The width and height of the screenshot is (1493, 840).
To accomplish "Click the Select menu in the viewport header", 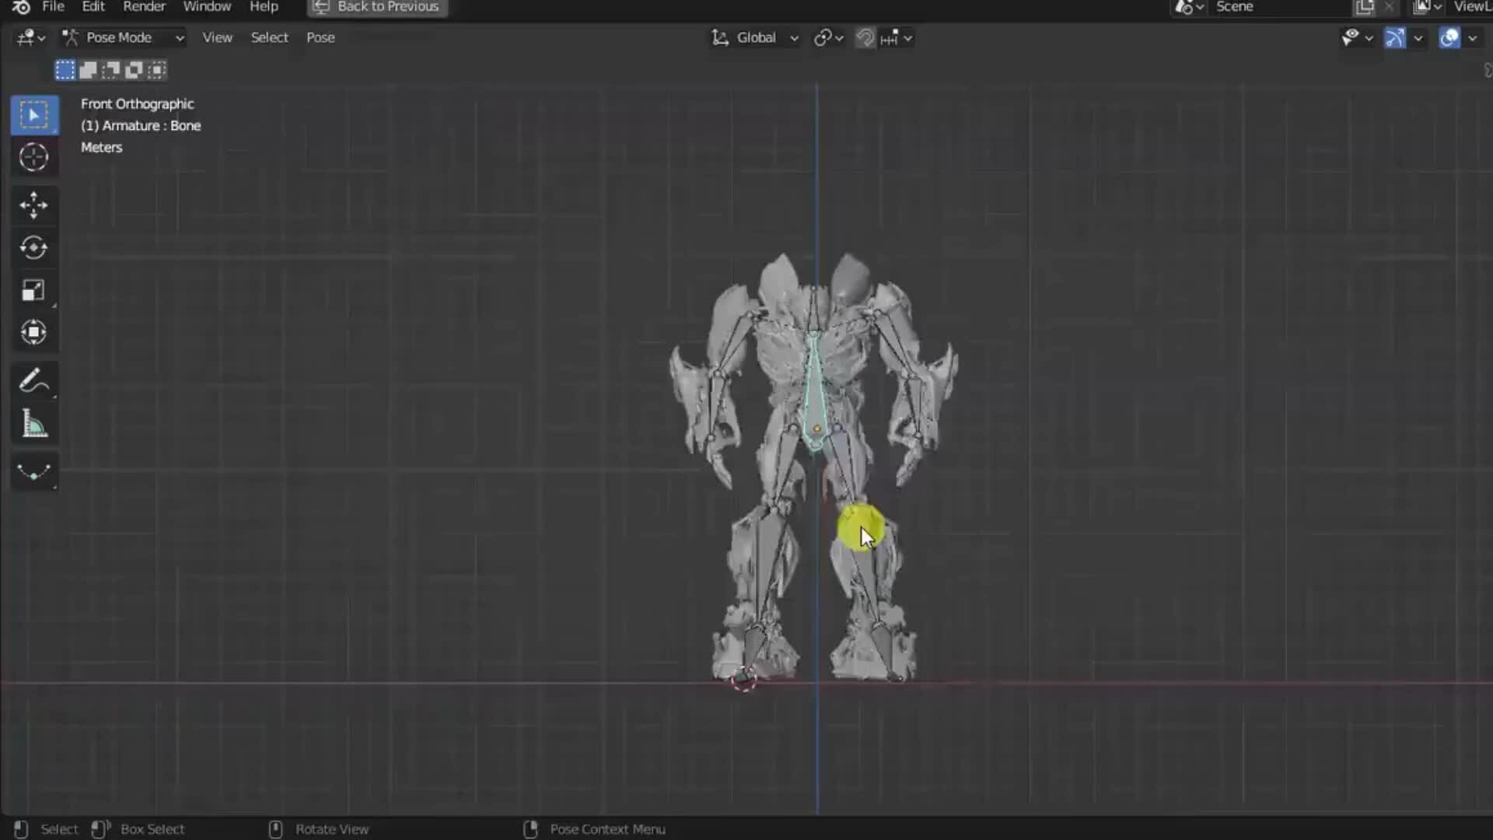I will coord(269,37).
